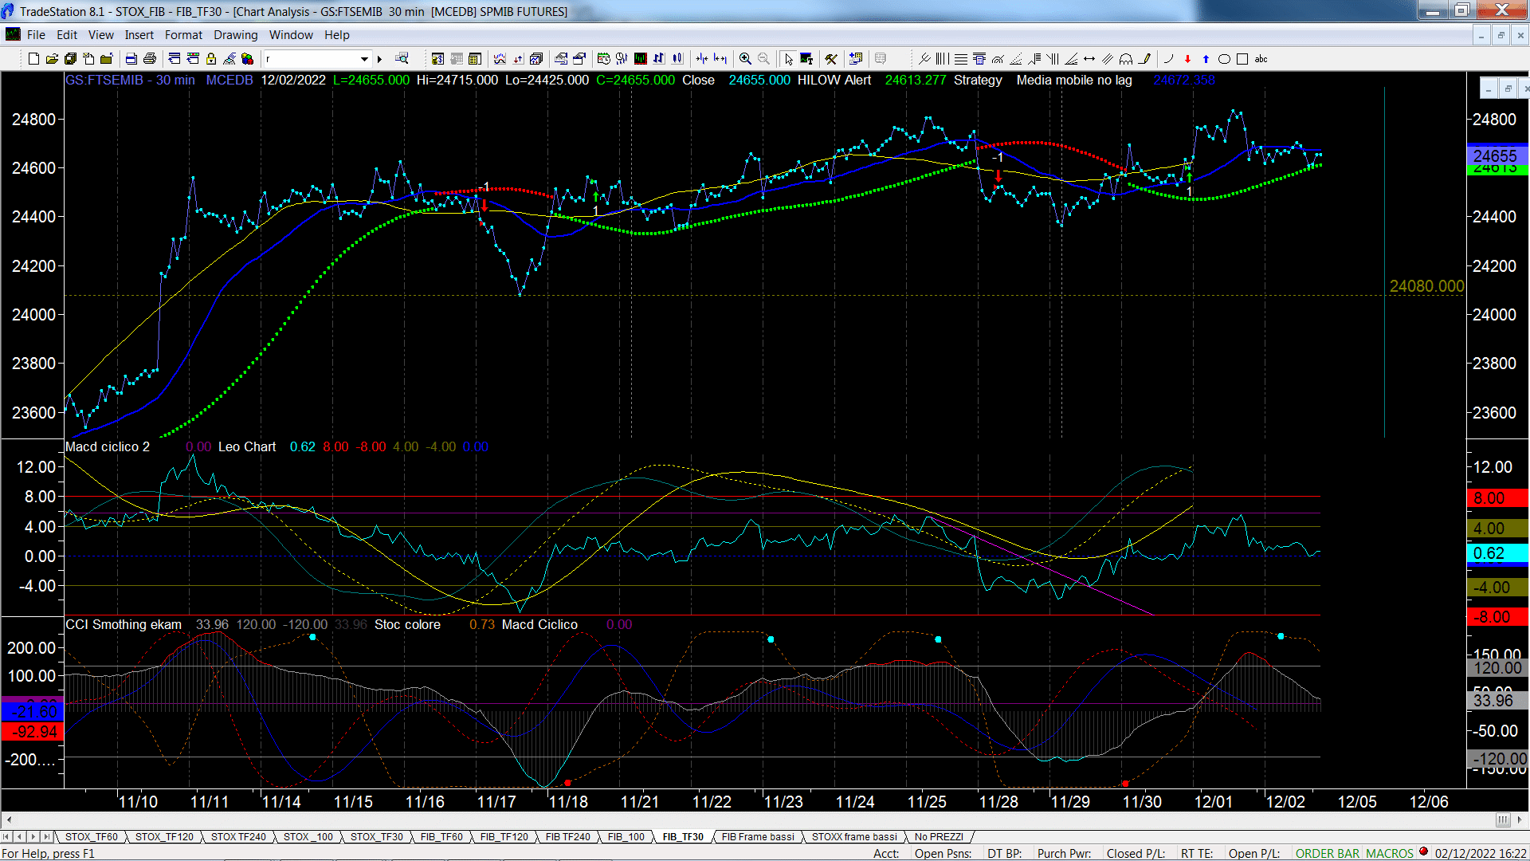Click the go arrow beside the symbol box
The image size is (1530, 861).
tap(379, 59)
